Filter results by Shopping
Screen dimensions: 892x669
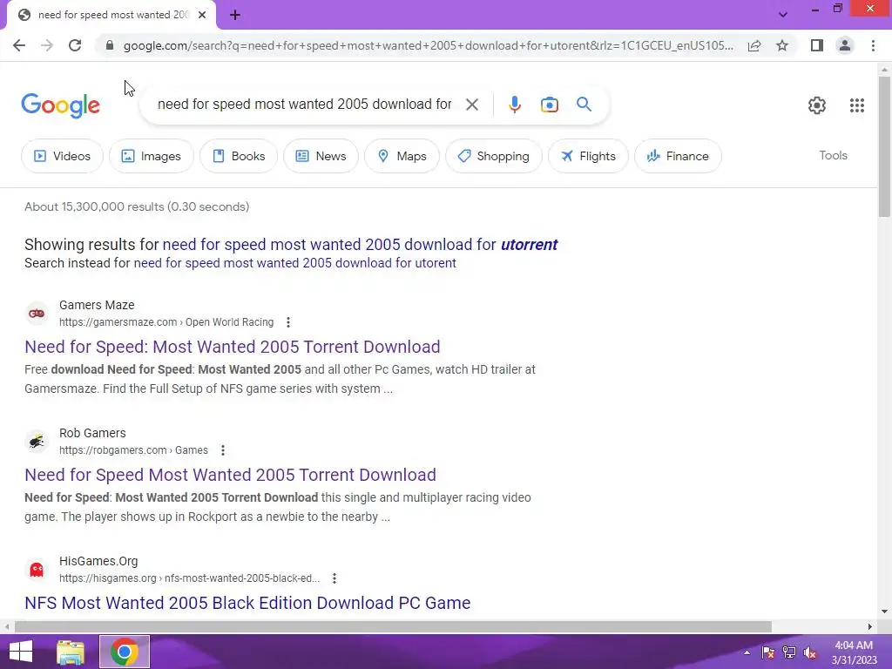tap(493, 156)
